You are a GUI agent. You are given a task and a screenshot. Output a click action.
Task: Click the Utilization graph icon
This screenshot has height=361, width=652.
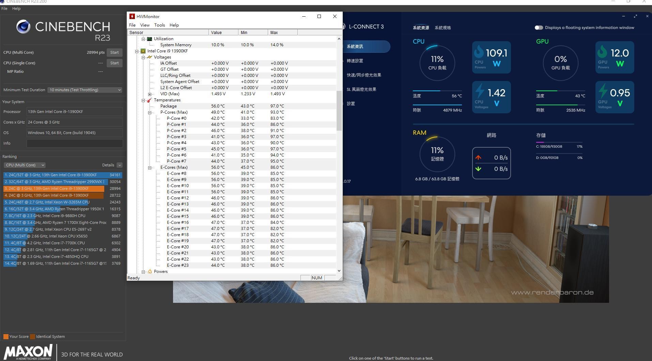(150, 39)
